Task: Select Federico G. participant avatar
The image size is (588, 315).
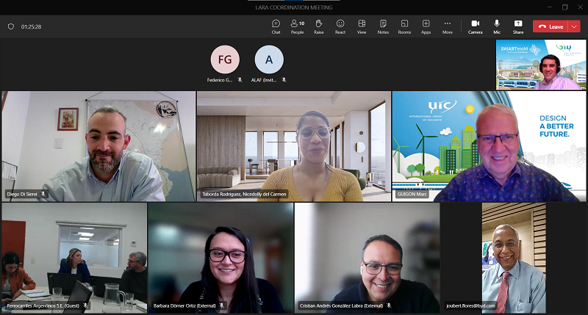Action: click(225, 59)
